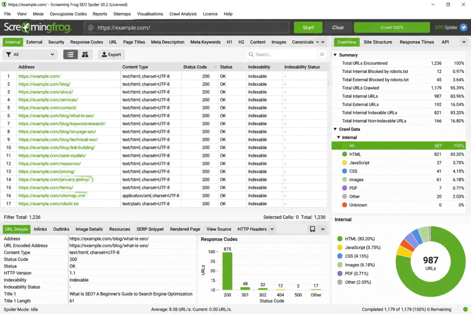The width and height of the screenshot is (471, 314).
Task: Select the example.com/robots.txt row
Action: [x=164, y=204]
